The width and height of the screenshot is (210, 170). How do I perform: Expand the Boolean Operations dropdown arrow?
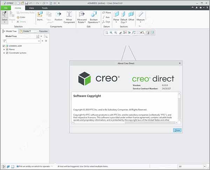pyautogui.click(x=99, y=22)
